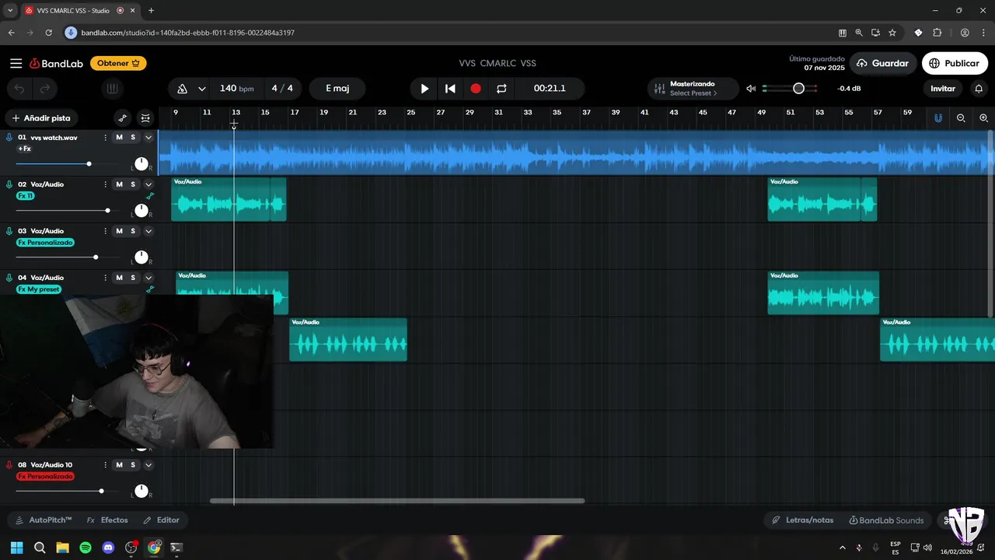The image size is (995, 560).
Task: Adjust the master volume slider knob
Action: 798,89
